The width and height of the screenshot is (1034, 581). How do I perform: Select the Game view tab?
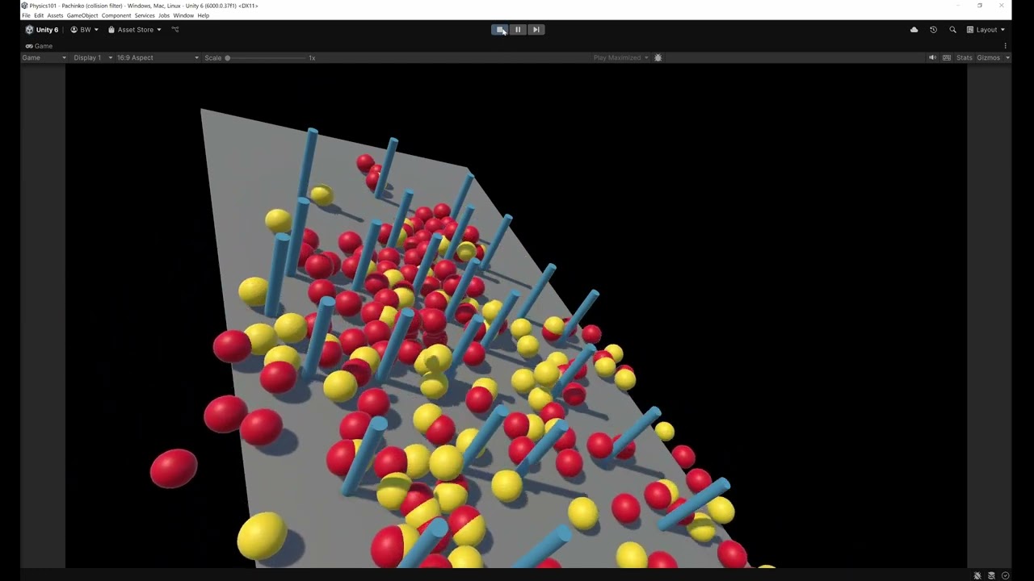(x=39, y=46)
